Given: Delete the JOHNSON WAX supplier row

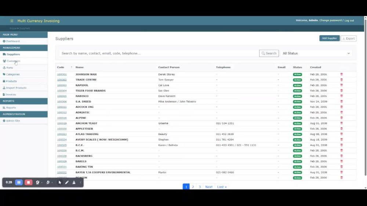Looking at the screenshot, I should [341, 74].
